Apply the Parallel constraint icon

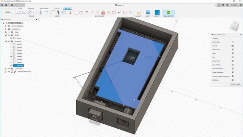(x=92, y=13)
